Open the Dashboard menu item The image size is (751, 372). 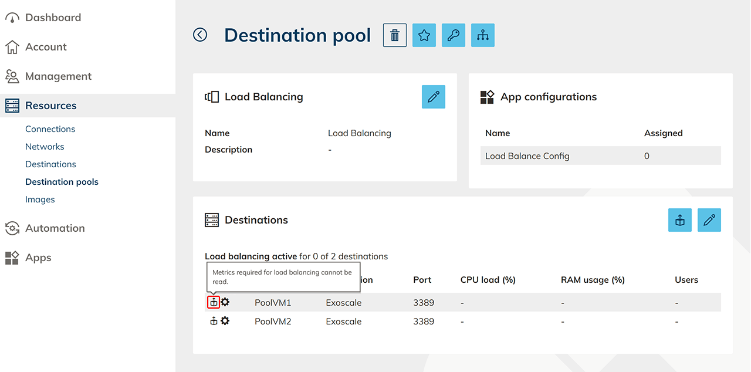pos(53,18)
